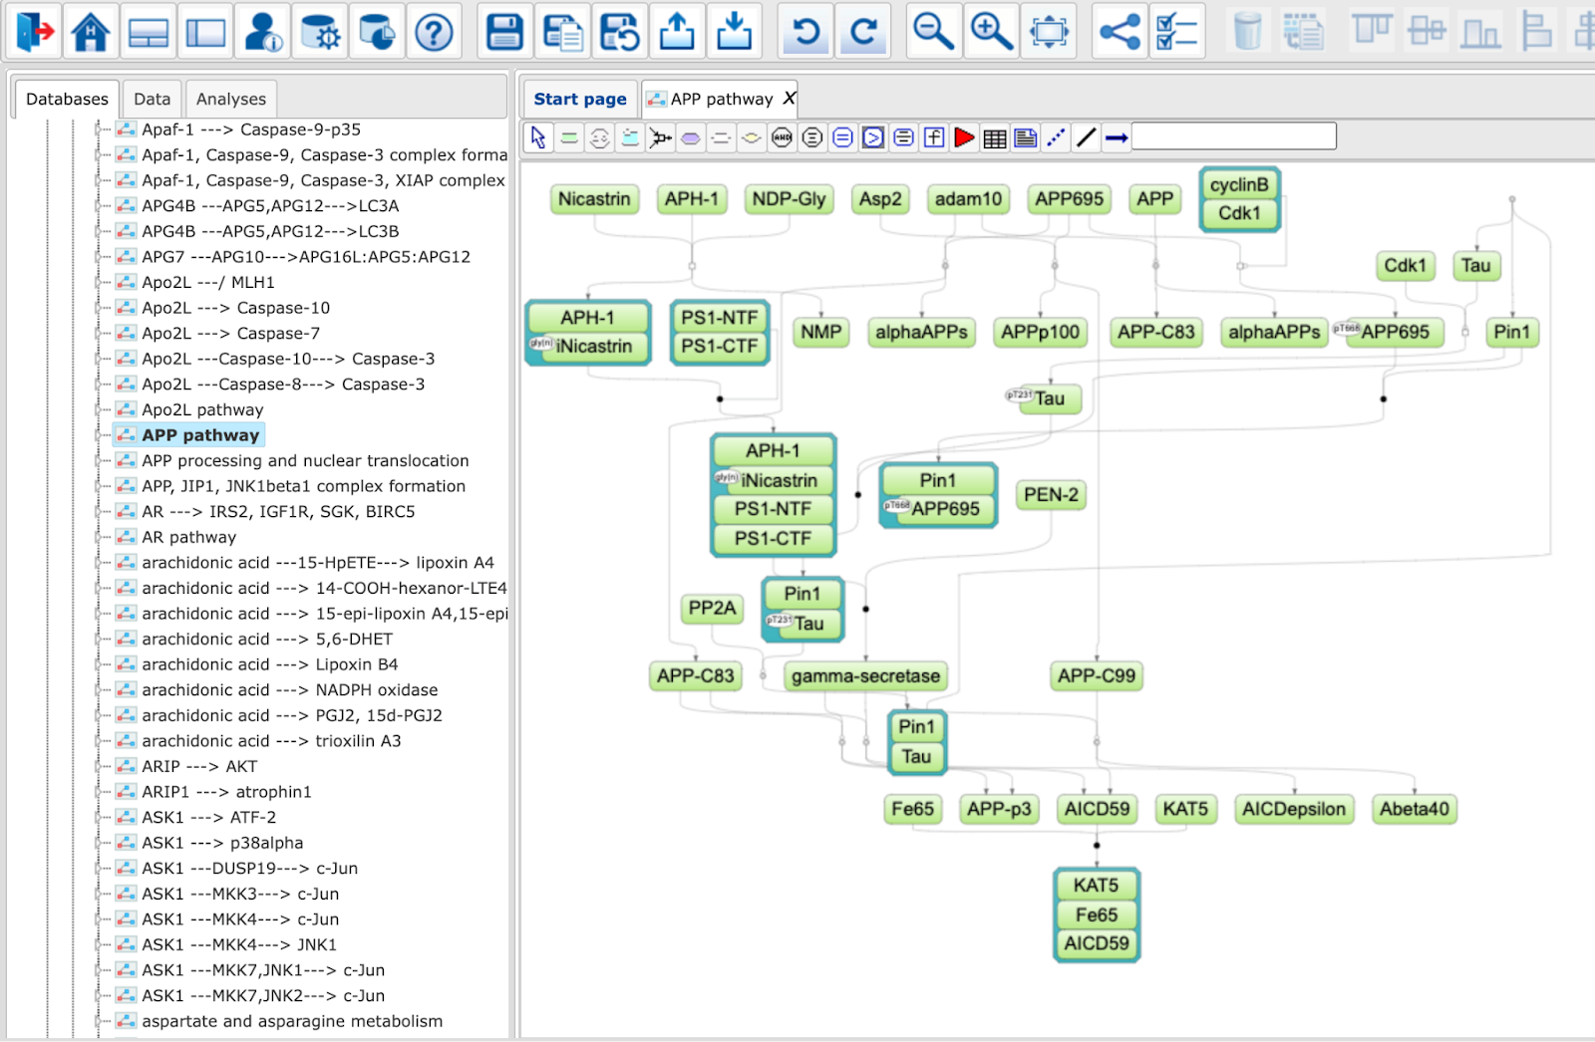
Task: Open the Help question mark icon
Action: [435, 32]
